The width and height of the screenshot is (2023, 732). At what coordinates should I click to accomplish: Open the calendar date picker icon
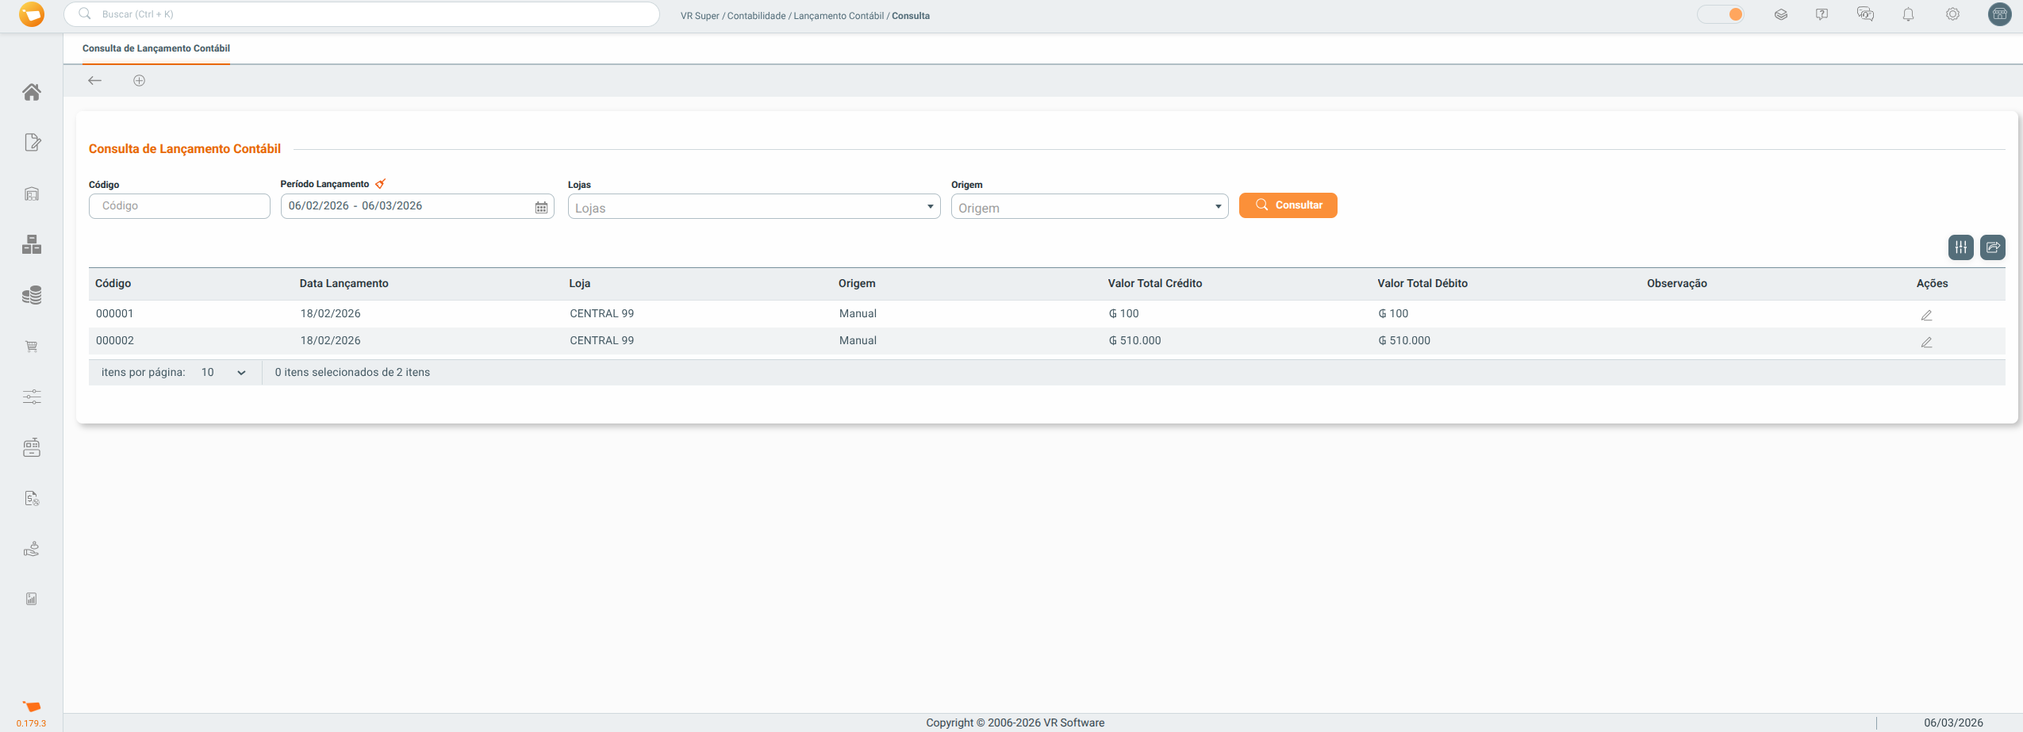(541, 207)
